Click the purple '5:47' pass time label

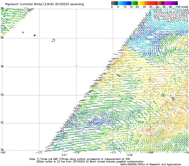click(64, 155)
